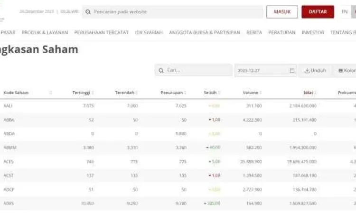Select the AALI stock row code
The image size is (356, 214).
click(x=8, y=106)
